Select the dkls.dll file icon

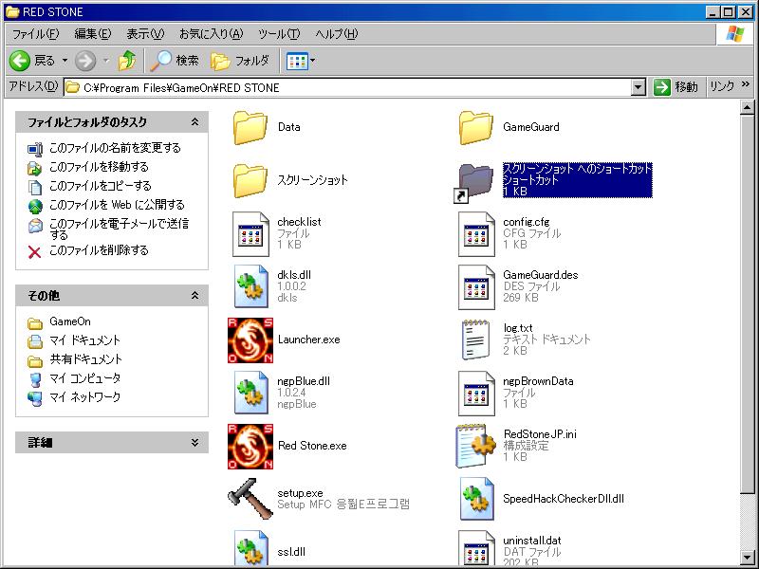click(x=251, y=287)
